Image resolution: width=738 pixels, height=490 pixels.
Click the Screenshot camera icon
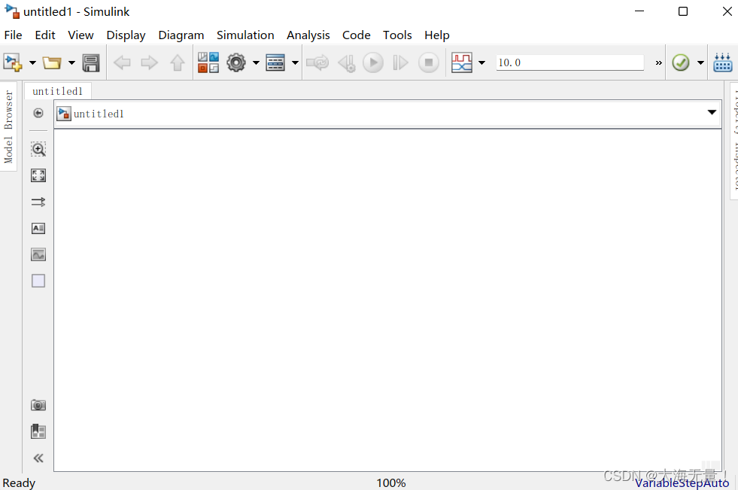(x=38, y=405)
